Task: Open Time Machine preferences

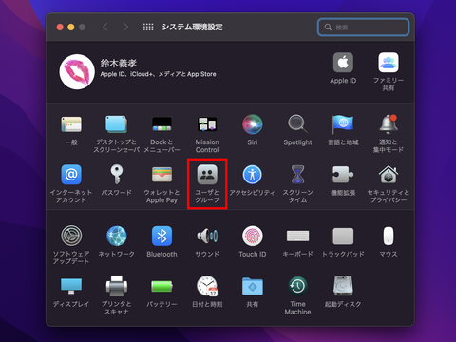Action: [x=297, y=286]
